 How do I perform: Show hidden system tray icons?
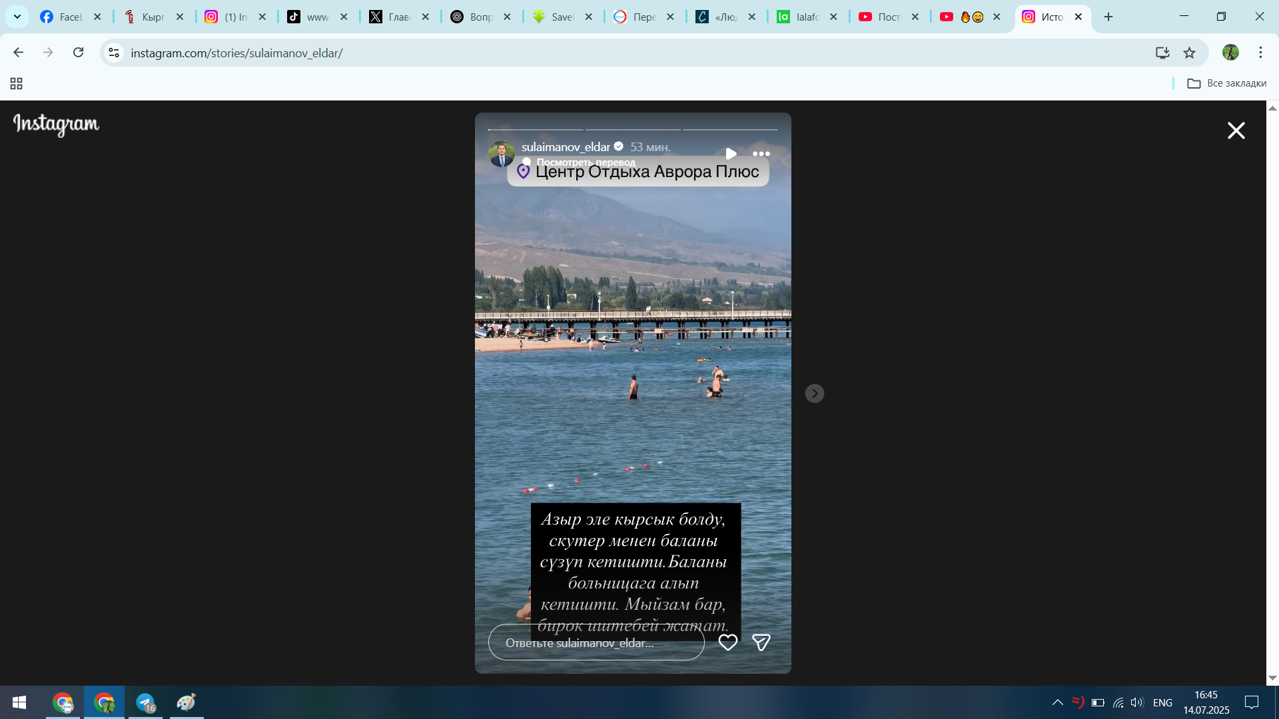1057,702
